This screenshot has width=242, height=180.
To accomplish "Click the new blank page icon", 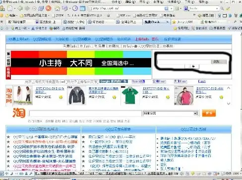I will 10,8.
